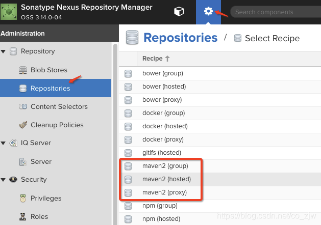The height and width of the screenshot is (225, 321).
Task: Click the Privileges medal icon
Action: point(23,198)
